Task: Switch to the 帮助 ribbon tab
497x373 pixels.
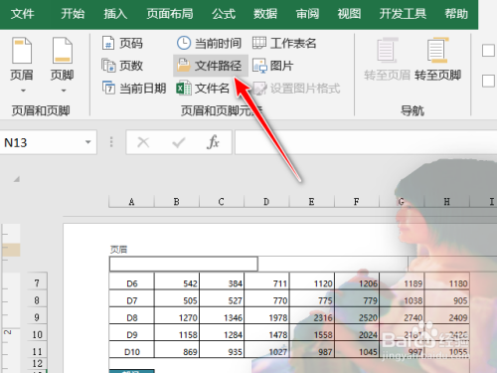Action: tap(456, 14)
